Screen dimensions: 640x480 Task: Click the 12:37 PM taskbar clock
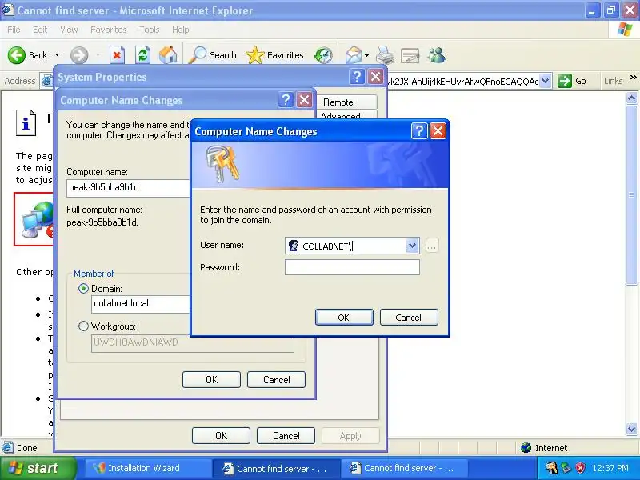[x=610, y=468]
